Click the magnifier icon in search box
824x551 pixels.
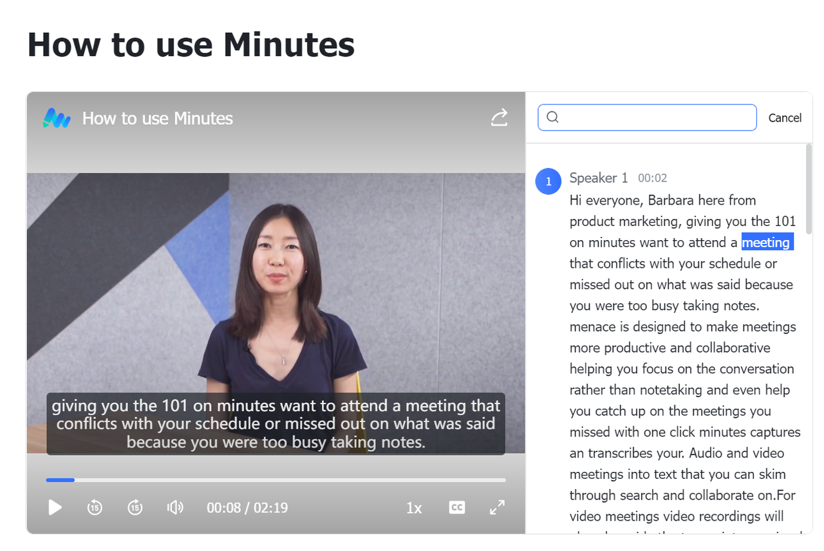[552, 117]
